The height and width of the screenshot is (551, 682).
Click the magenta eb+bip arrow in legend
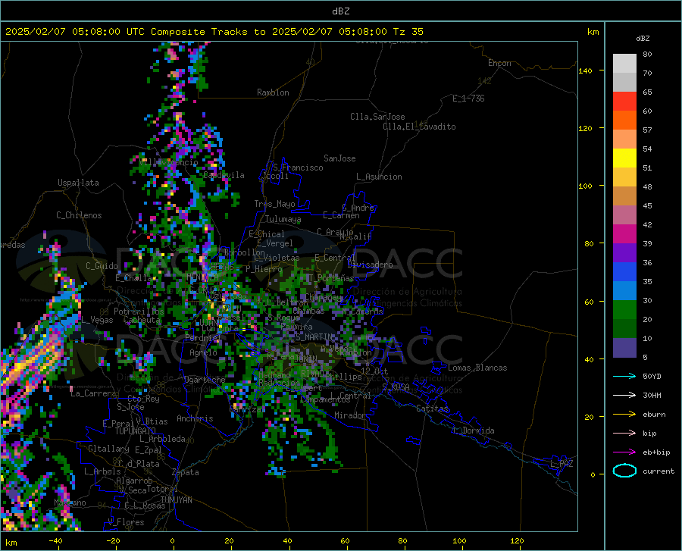click(x=624, y=452)
